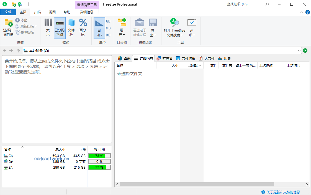Start scanning with the green arrow button
This screenshot has height=195, width=311.
[305, 50]
